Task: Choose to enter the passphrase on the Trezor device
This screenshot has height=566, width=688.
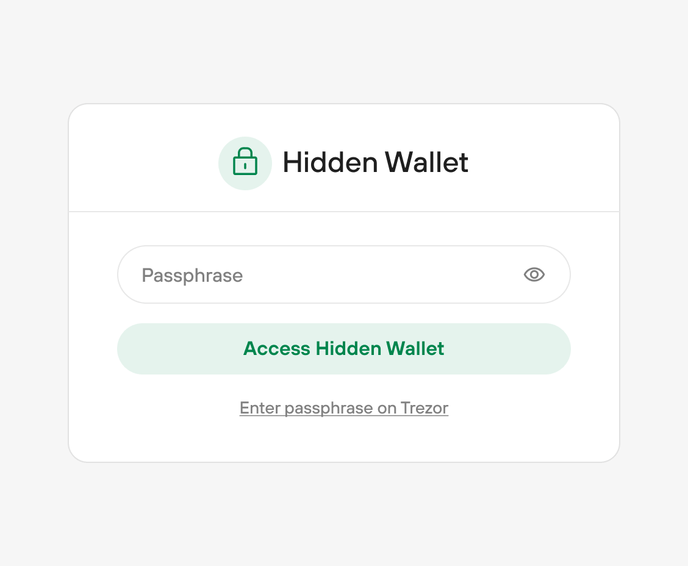Action: tap(344, 408)
